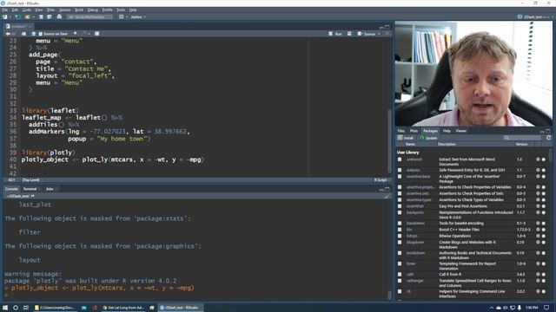Click the new file icon in the main toolbar
This screenshot has width=556, height=312.
[x=4, y=16]
